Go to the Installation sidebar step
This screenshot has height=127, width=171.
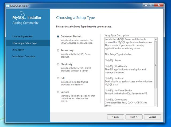18,50
